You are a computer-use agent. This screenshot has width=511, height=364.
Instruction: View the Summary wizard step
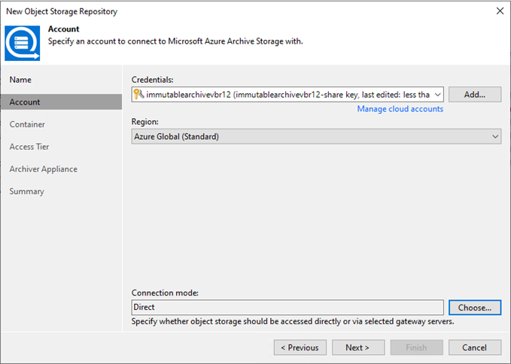(x=27, y=192)
